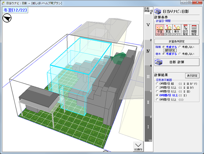The height and width of the screenshot is (154, 204).
Task: Click legend band V on shadow scale
Action: tap(148, 27)
